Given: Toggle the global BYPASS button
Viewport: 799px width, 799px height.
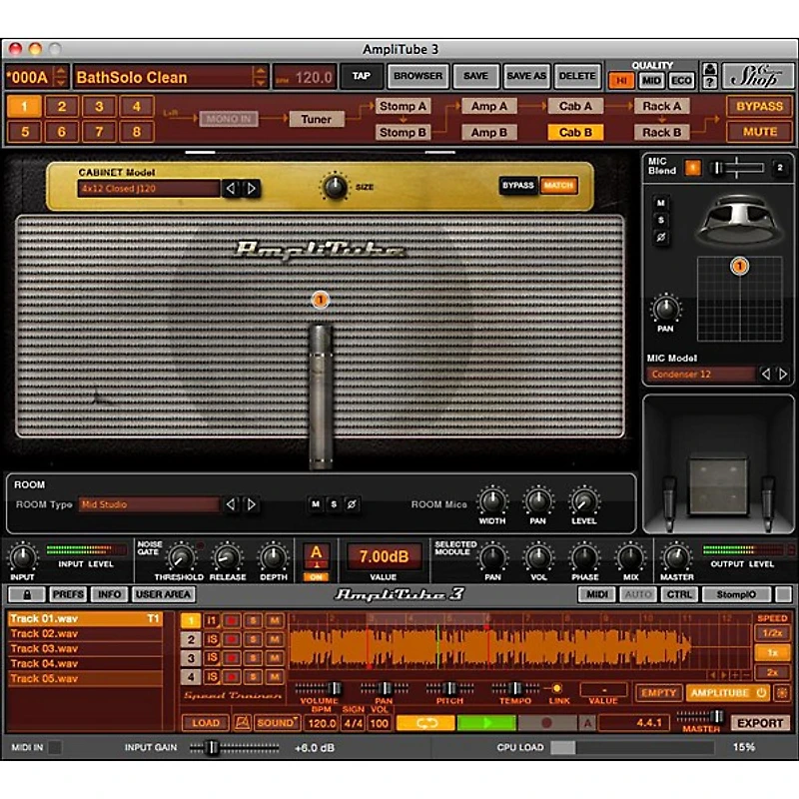Looking at the screenshot, I should pos(759,106).
